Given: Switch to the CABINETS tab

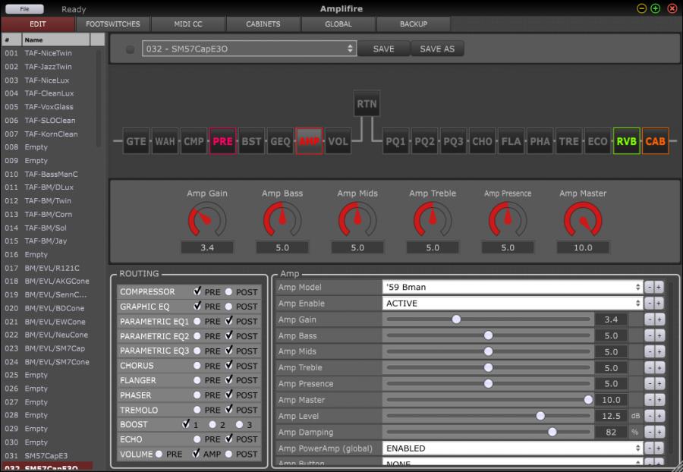Looking at the screenshot, I should [x=263, y=24].
